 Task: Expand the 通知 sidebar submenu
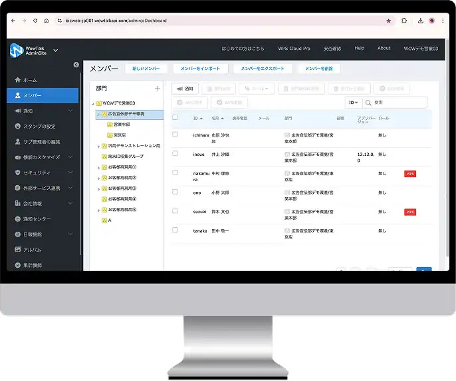coord(70,111)
